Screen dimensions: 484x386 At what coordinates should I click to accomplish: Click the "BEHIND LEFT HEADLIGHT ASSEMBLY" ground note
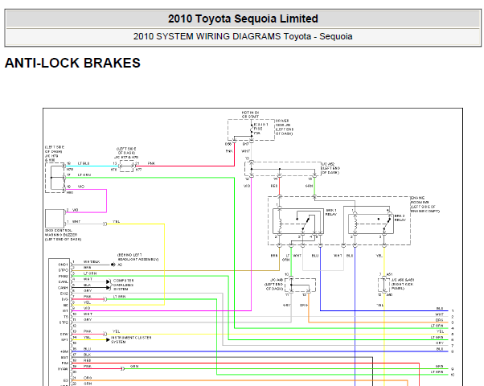pyautogui.click(x=137, y=257)
